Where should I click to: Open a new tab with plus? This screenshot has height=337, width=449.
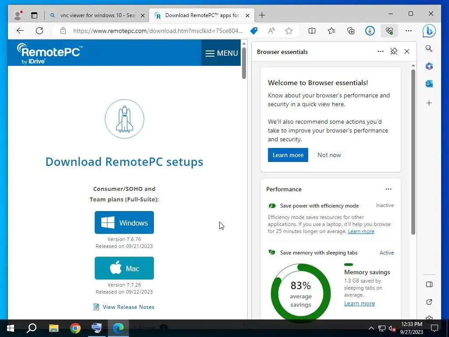click(262, 15)
